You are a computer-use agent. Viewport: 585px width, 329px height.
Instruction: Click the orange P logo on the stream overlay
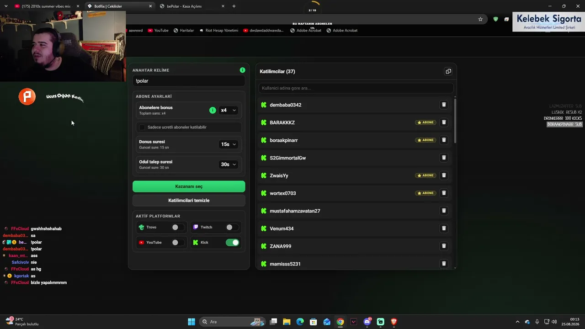point(27,96)
